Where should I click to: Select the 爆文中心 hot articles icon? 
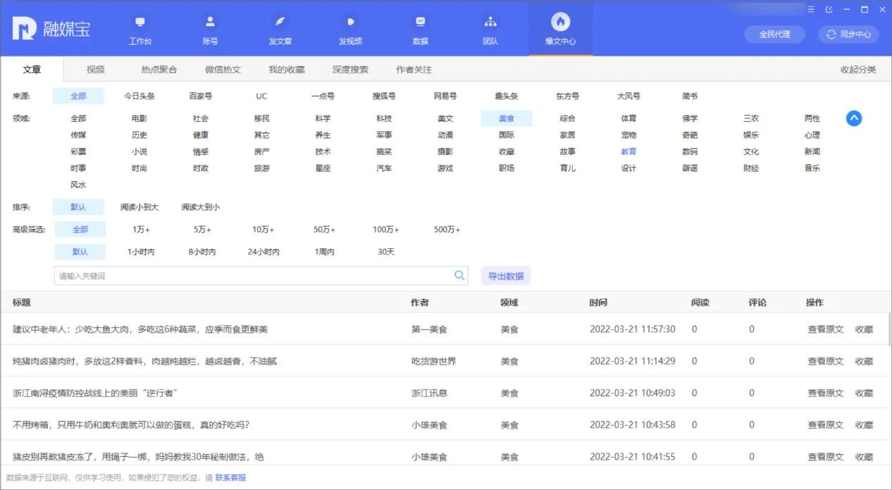560,28
